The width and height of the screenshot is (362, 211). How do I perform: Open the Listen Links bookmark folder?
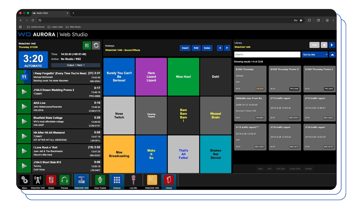55,27
